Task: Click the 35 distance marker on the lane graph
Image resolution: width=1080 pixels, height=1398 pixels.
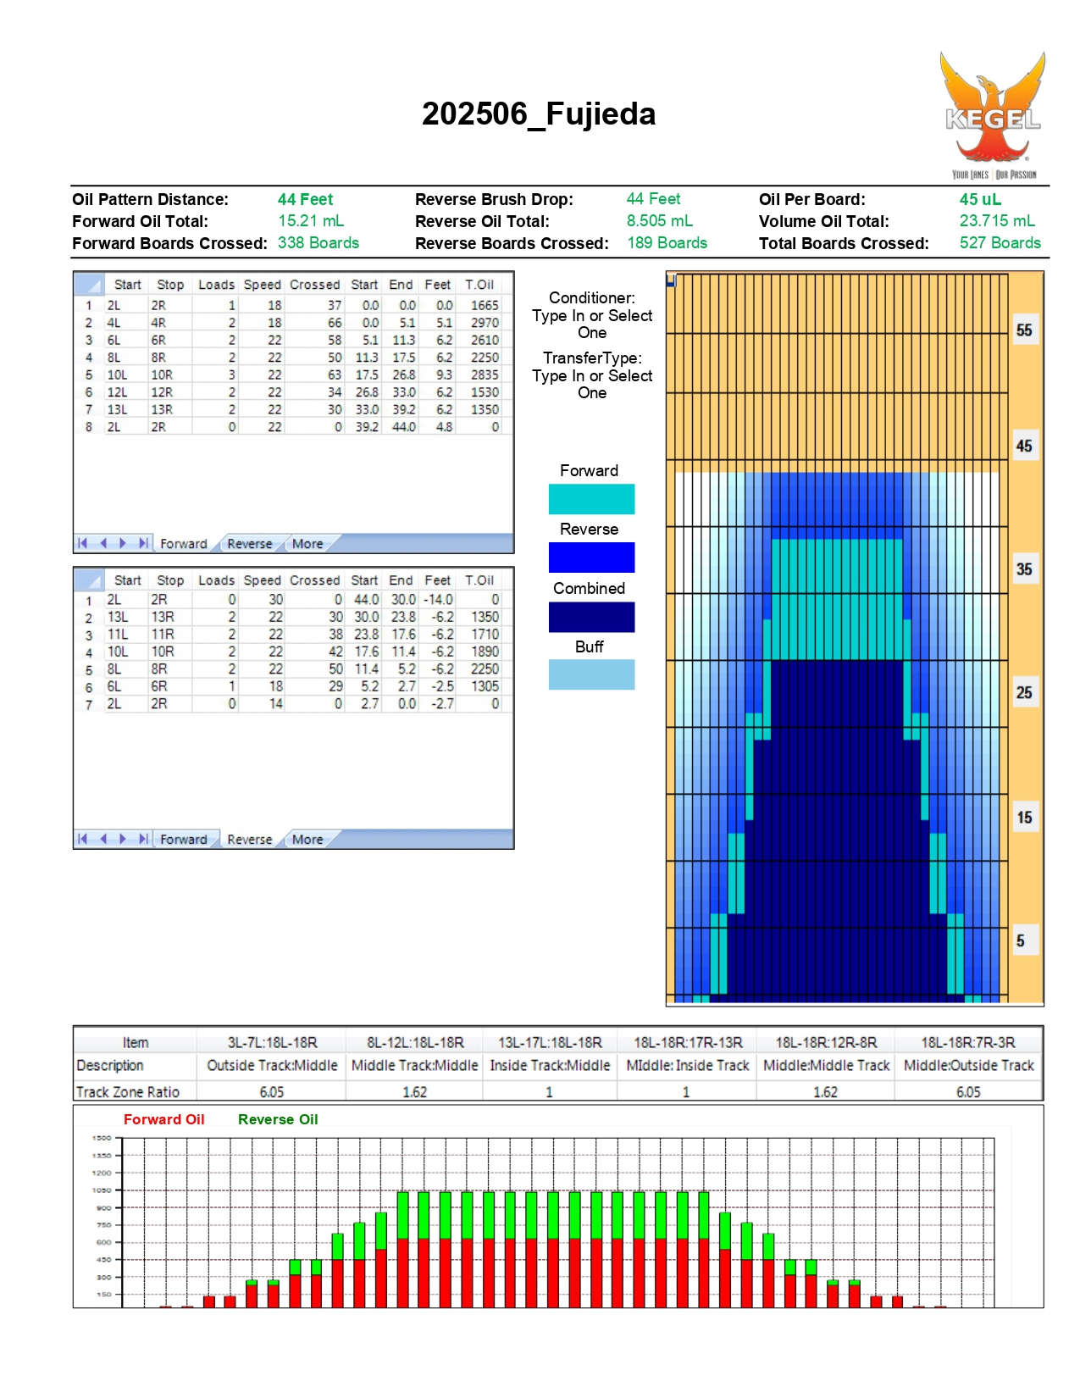Action: tap(1024, 569)
